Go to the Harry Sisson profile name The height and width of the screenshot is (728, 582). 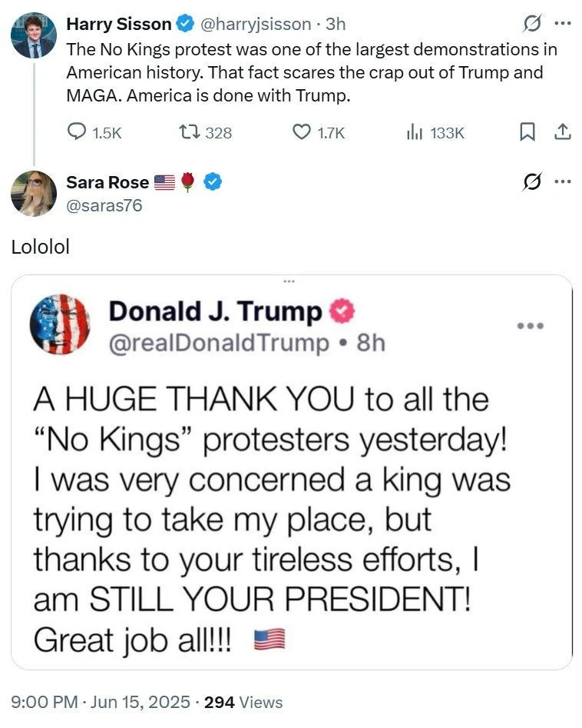coord(119,24)
